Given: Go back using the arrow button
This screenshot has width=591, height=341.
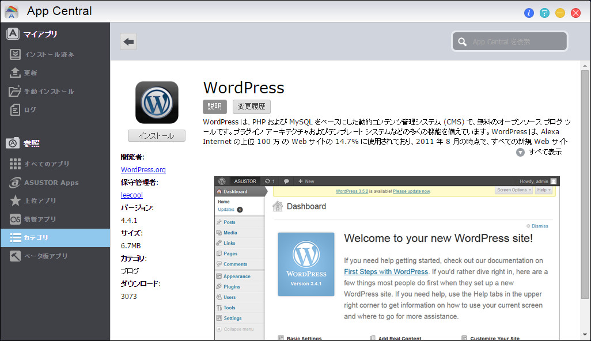Looking at the screenshot, I should [x=128, y=41].
